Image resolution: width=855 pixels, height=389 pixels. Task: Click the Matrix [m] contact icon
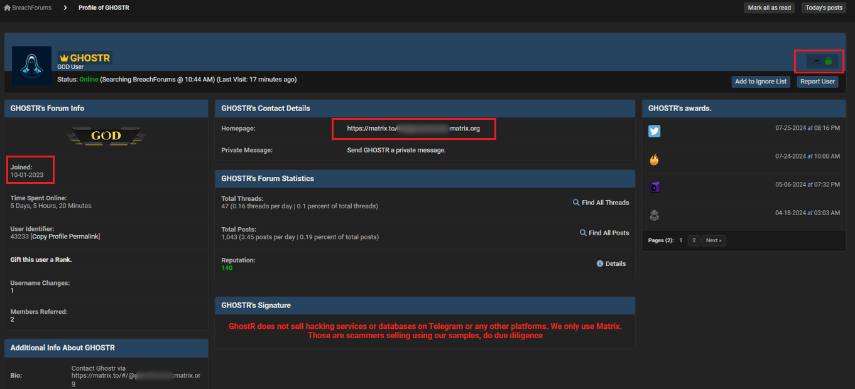(x=816, y=61)
